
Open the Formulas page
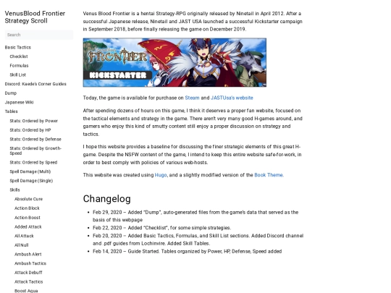coord(19,66)
